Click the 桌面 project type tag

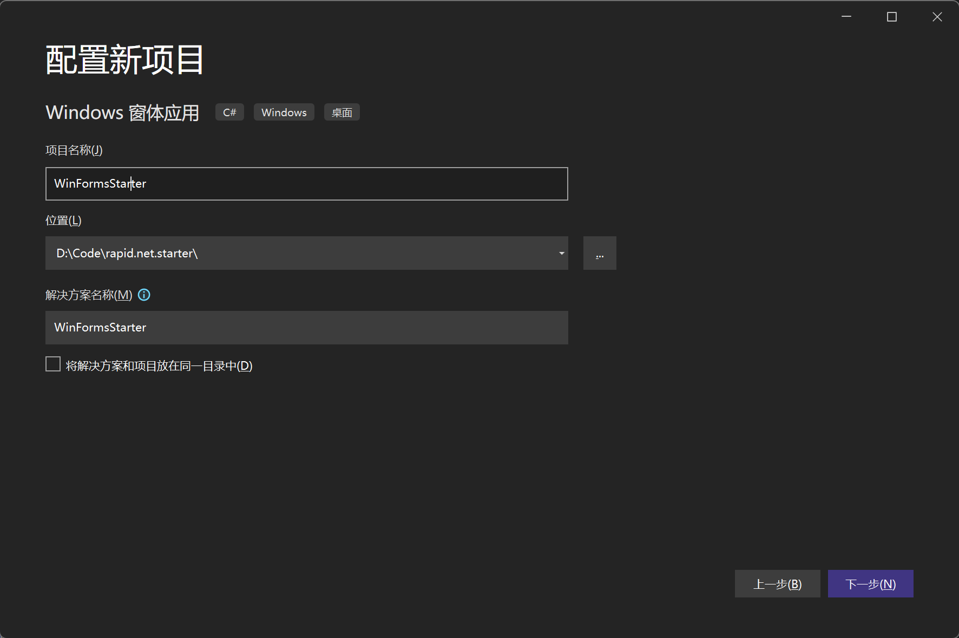tap(341, 112)
